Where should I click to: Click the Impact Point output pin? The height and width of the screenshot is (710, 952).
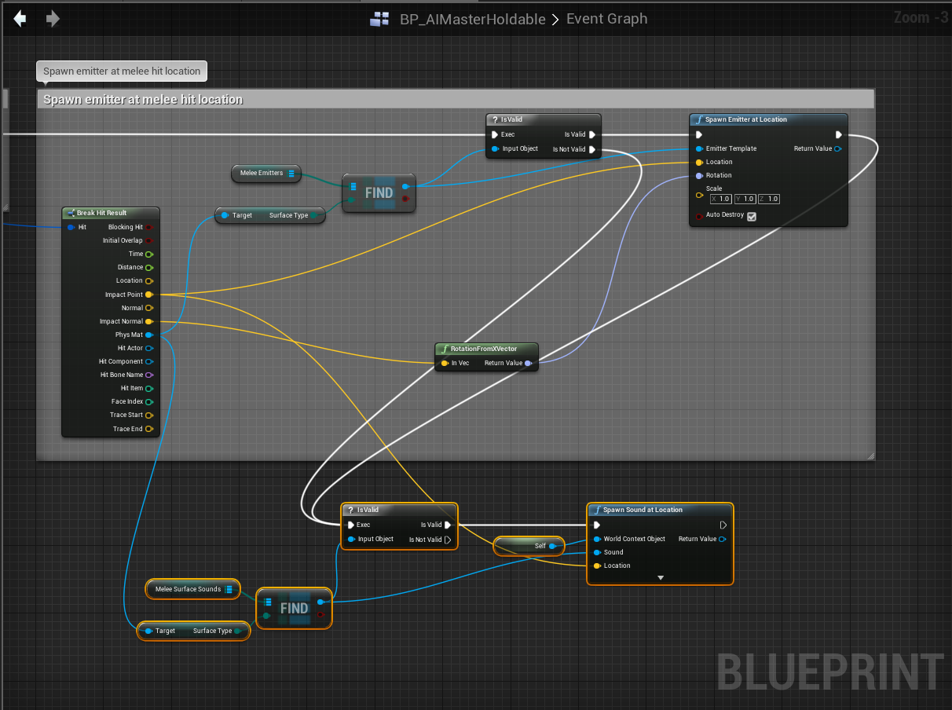[x=149, y=295]
